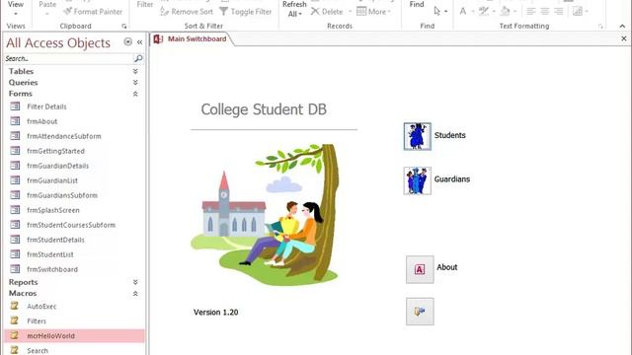This screenshot has width=632, height=355.
Task: Select frmGettingStarted form entry
Action: click(x=55, y=151)
